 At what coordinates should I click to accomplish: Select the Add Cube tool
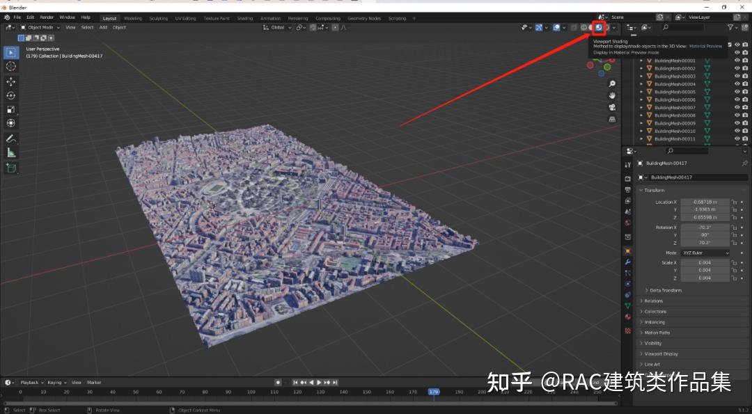(11, 168)
